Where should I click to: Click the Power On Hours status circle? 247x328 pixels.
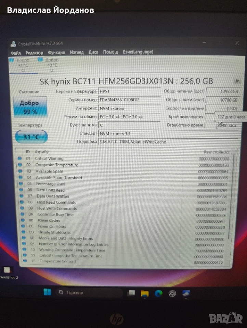pyautogui.click(x=23, y=226)
